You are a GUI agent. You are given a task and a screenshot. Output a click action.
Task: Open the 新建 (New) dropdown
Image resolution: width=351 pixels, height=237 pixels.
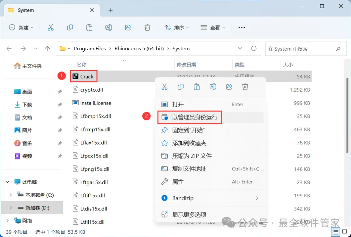tap(21, 28)
